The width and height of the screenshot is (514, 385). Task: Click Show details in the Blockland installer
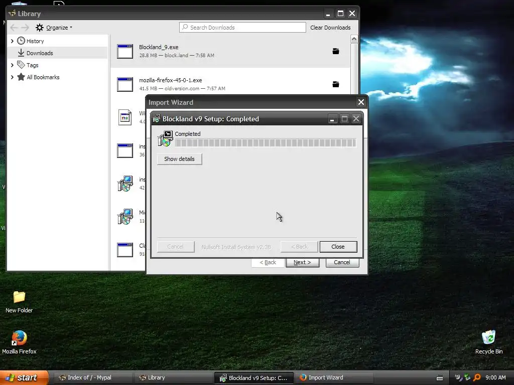pyautogui.click(x=179, y=159)
